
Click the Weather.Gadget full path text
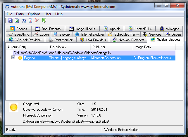tap(66, 122)
